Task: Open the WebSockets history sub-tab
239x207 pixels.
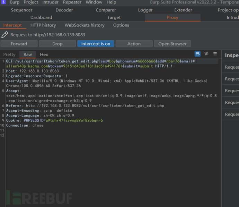Action: 85,25
